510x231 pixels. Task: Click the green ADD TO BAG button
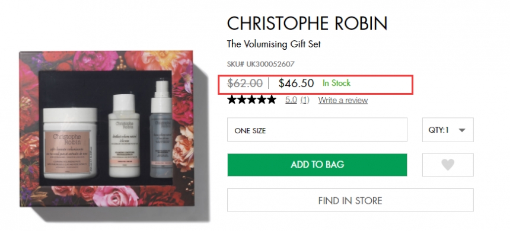317,165
